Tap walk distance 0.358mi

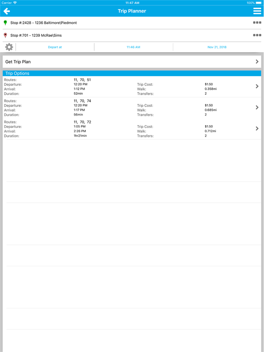tap(210, 89)
